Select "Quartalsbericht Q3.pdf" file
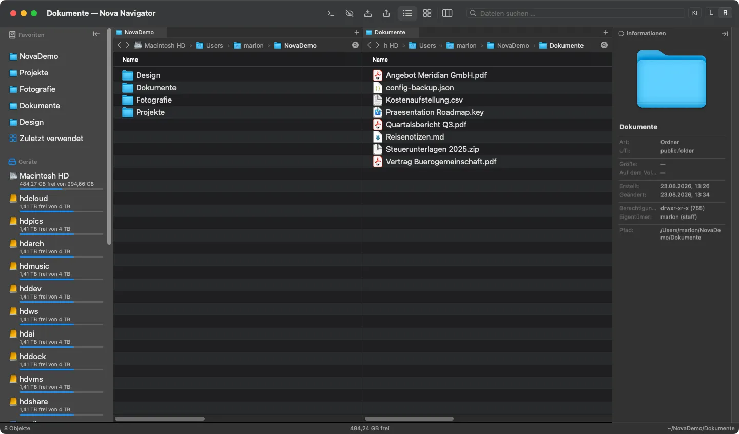The image size is (739, 434). [x=488, y=125]
